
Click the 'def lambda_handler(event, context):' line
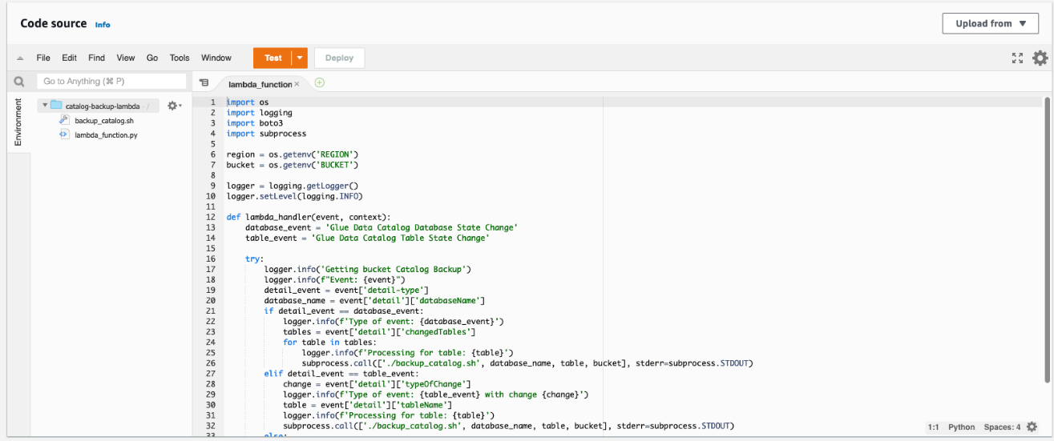pyautogui.click(x=309, y=217)
